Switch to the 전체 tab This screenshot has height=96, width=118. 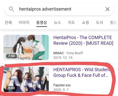pyautogui.click(x=8, y=22)
